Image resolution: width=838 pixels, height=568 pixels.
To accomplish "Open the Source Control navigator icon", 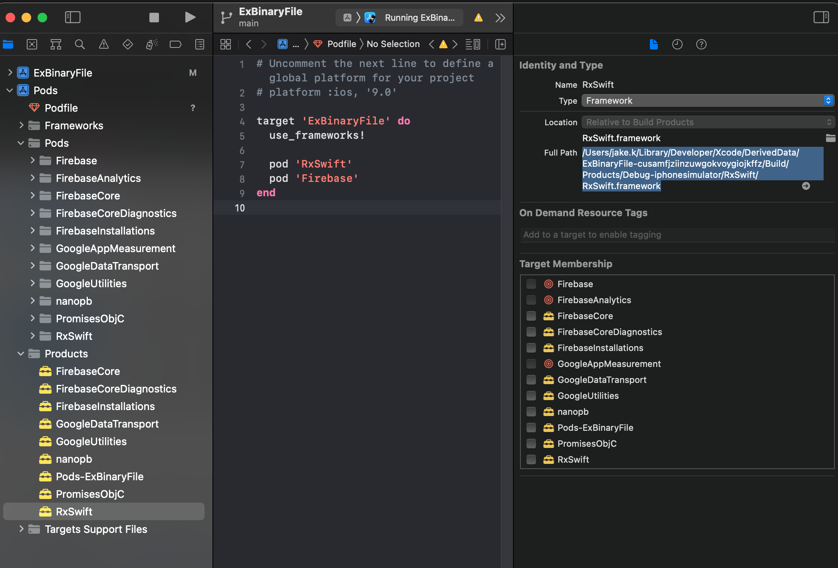I will (32, 44).
